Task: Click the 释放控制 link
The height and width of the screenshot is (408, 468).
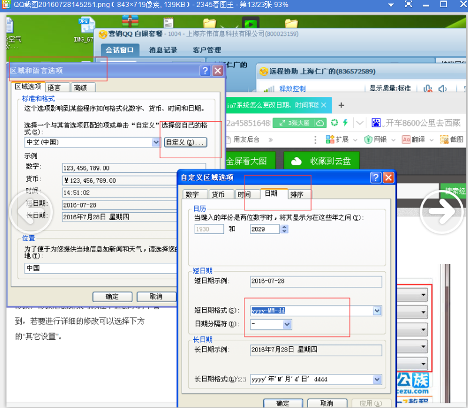Action: (292, 89)
